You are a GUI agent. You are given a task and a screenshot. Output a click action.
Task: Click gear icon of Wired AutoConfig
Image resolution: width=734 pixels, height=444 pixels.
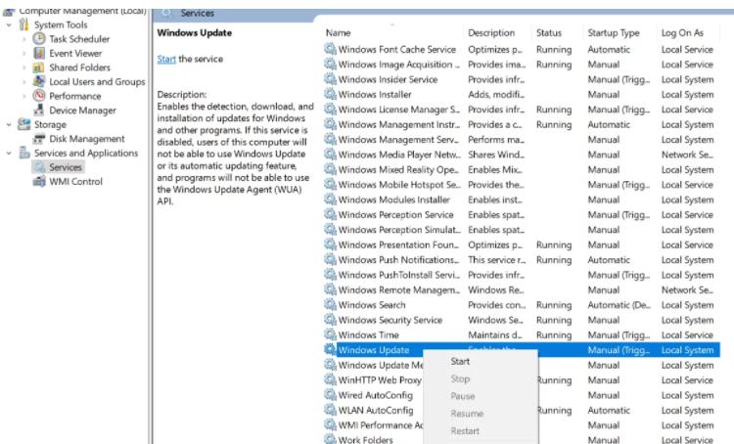pyautogui.click(x=330, y=395)
